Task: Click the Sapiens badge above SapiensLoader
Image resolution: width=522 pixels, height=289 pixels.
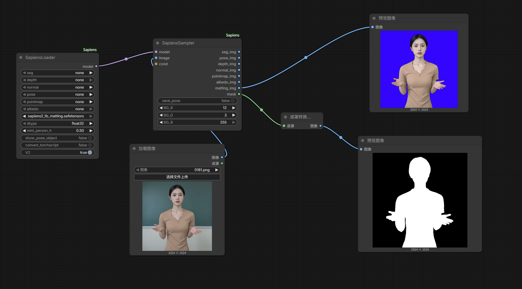Action: [x=90, y=50]
